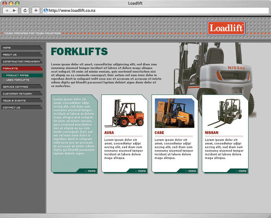Click the CASE forklift photo
This screenshot has height=218, width=271.
(175, 113)
